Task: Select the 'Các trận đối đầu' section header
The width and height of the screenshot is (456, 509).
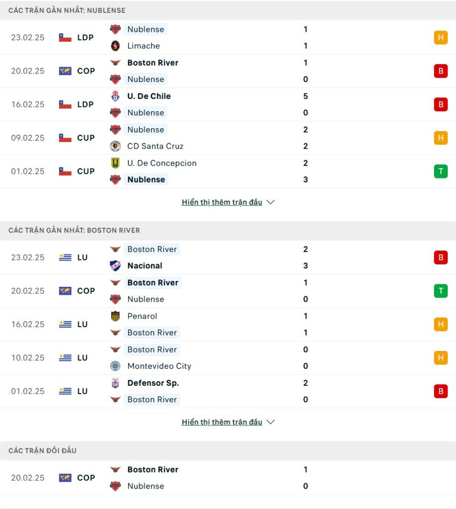Action: [43, 450]
